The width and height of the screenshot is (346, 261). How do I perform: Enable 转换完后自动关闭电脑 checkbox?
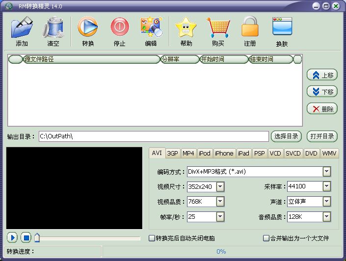152,238
